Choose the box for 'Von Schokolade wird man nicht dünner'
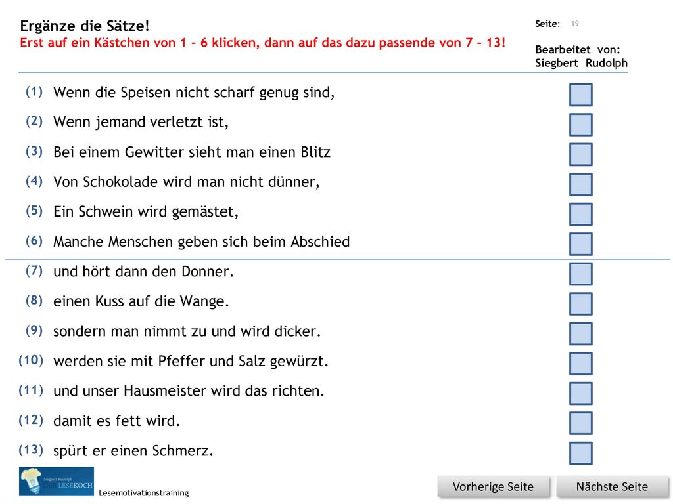The height and width of the screenshot is (504, 673). 581,184
